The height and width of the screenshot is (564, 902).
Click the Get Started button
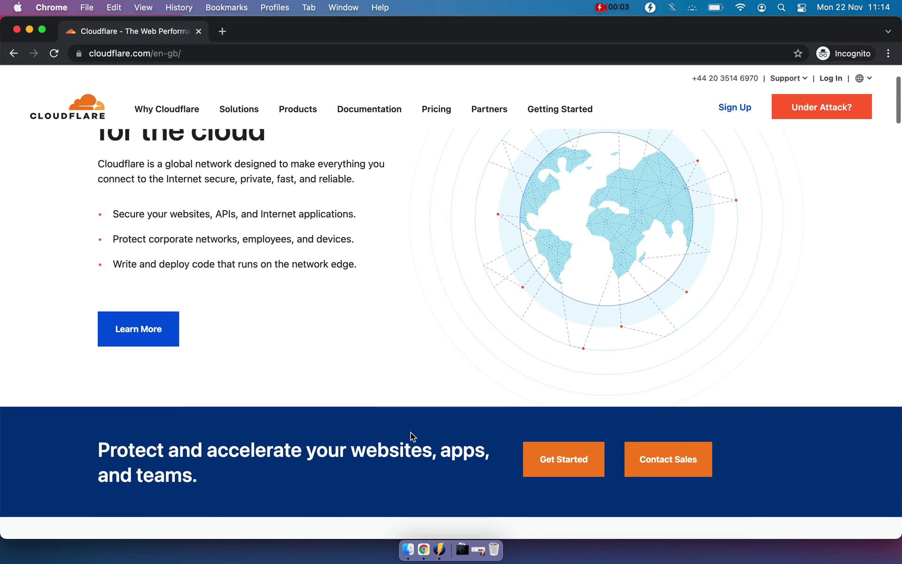tap(563, 459)
